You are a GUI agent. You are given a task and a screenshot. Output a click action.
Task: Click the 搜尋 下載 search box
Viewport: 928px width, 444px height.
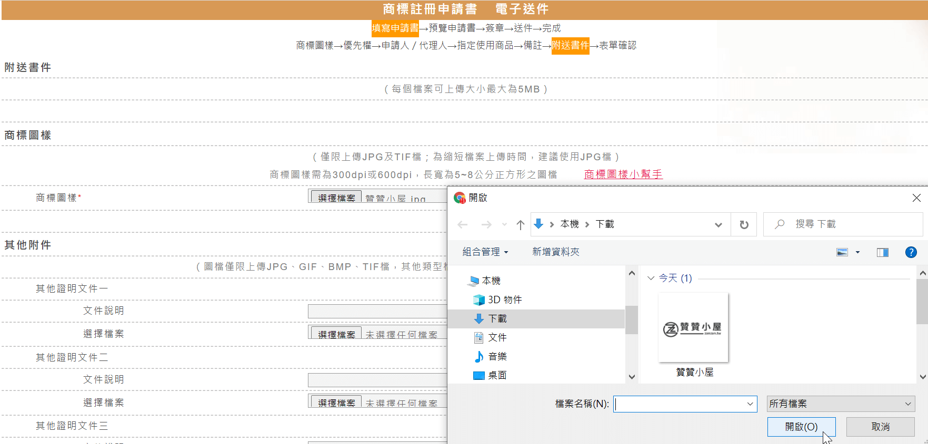coord(843,224)
